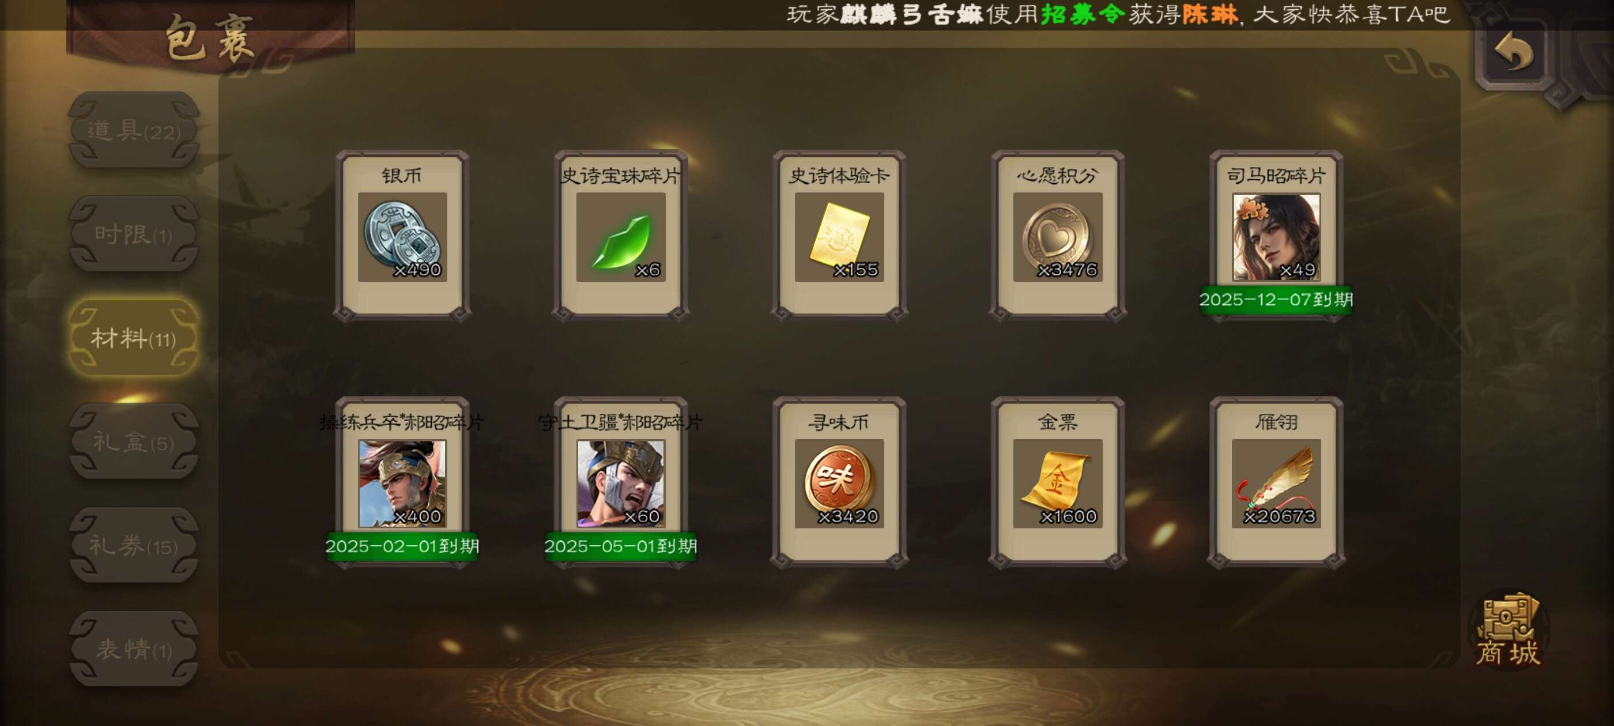Click the red 寻味币 coin item
The image size is (1614, 726).
pyautogui.click(x=839, y=483)
